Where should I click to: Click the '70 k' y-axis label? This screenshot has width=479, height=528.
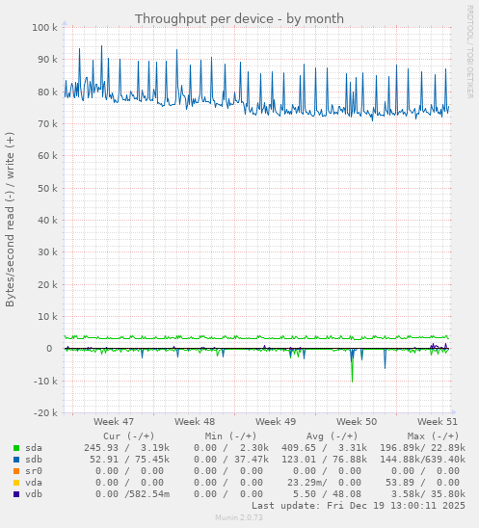[47, 124]
